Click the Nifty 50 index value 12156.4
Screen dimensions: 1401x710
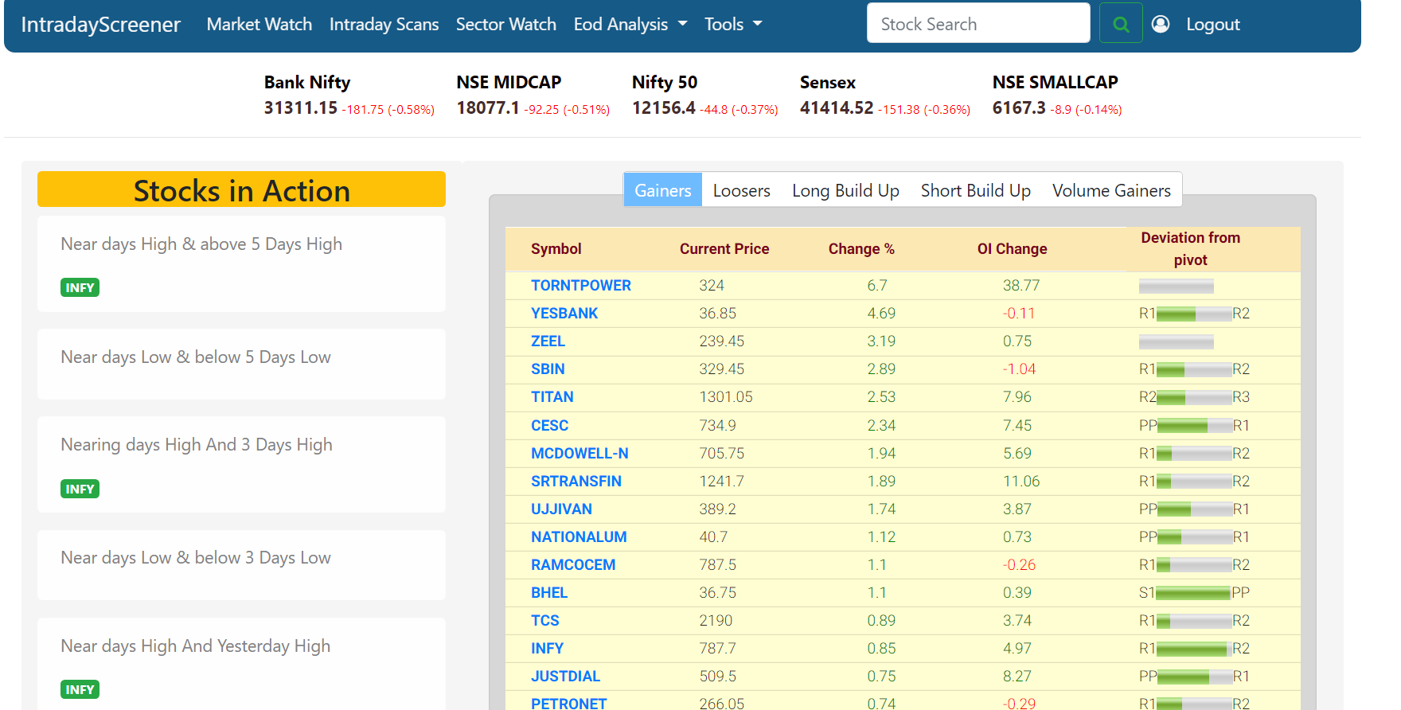coord(664,107)
